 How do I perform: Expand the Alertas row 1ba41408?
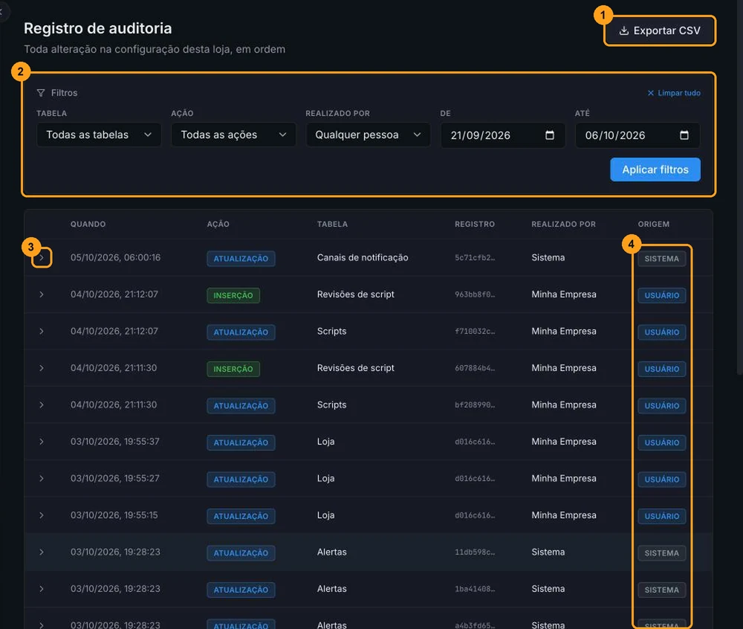42,589
